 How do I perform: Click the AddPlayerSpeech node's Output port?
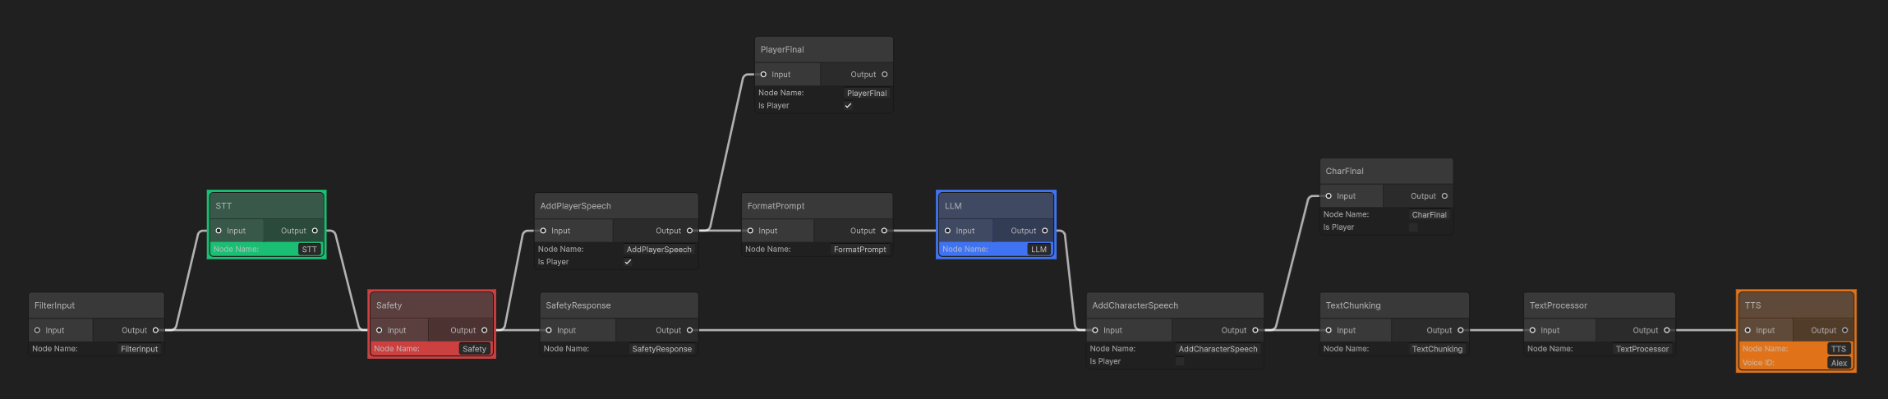(x=689, y=231)
